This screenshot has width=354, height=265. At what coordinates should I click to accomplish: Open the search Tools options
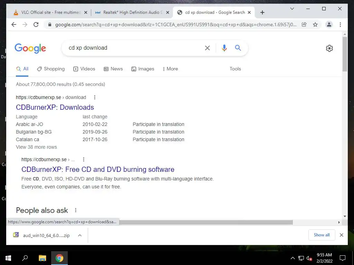coord(235,69)
